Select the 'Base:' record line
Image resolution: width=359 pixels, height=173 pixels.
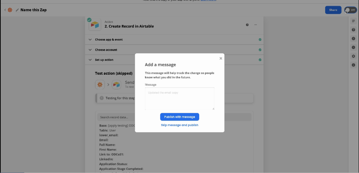pyautogui.click(x=117, y=125)
